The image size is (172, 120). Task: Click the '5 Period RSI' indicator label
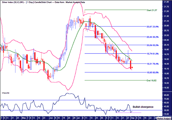coord(6,93)
